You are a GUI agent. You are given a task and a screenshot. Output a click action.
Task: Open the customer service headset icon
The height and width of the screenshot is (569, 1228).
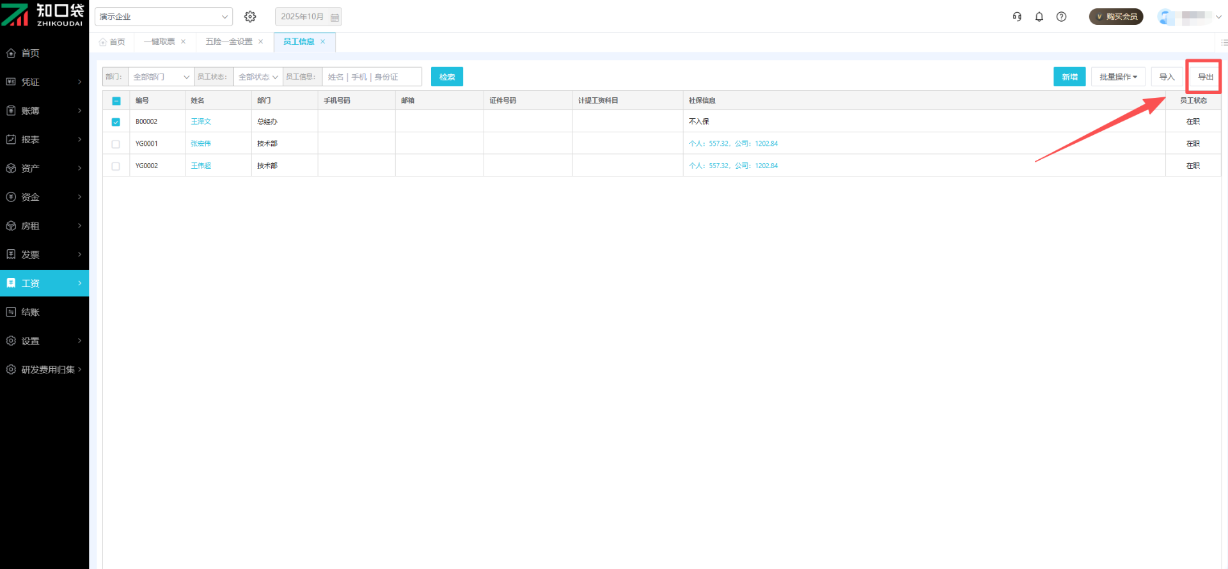tap(1017, 17)
